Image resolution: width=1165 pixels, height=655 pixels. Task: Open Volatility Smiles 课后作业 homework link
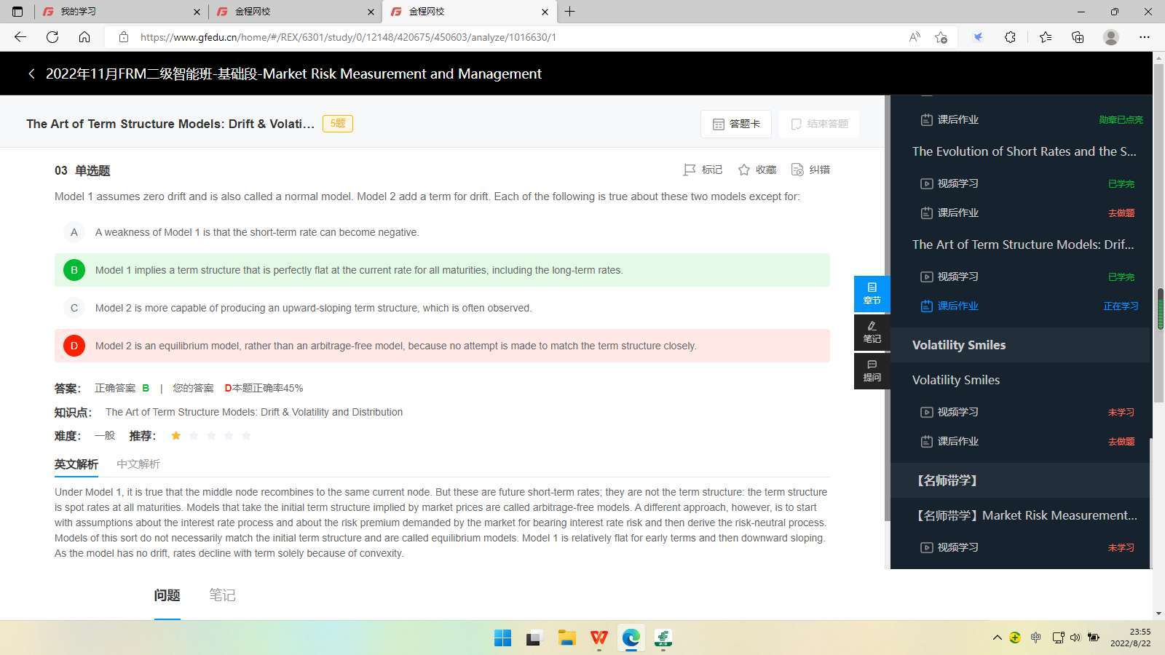957,441
